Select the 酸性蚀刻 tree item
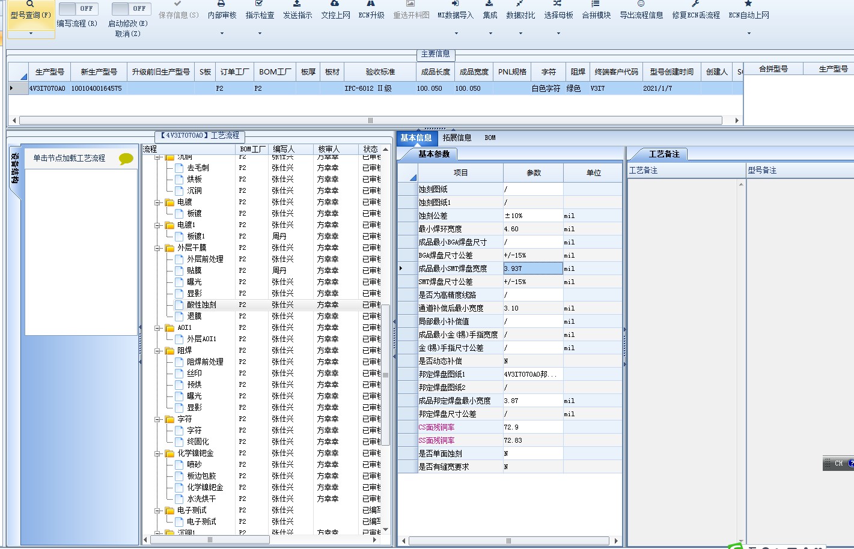Screen dimensions: 854x549 click(201, 305)
